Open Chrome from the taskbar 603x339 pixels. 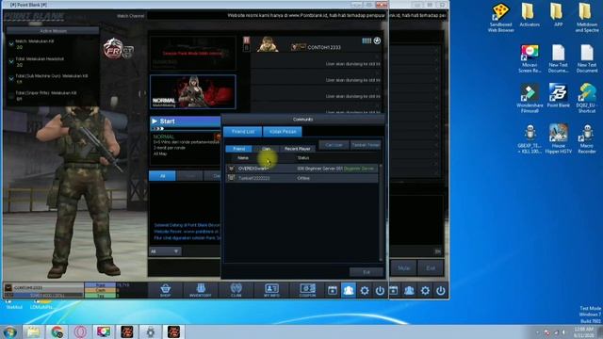[57, 331]
